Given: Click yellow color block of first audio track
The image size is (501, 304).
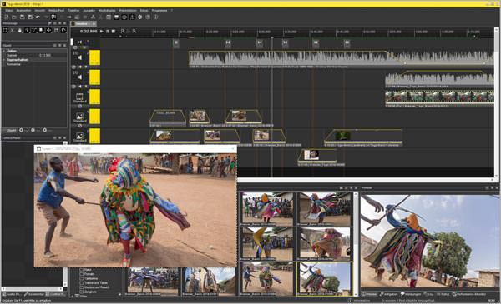Looking at the screenshot, I should (x=94, y=57).
